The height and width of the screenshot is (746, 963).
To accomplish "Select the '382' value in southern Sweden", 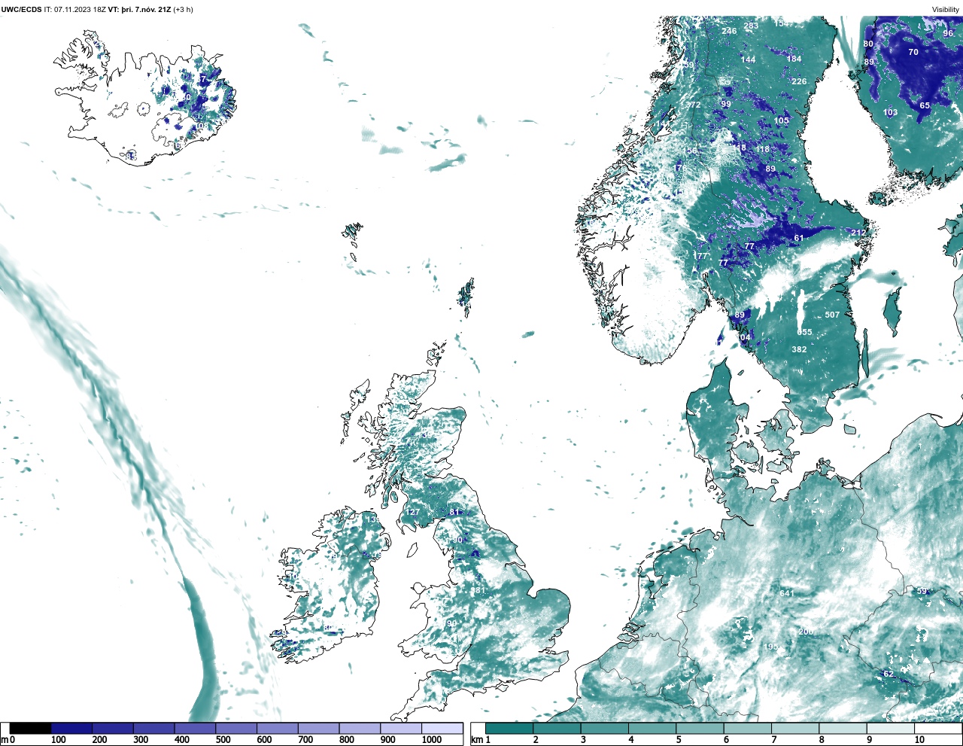I will click(799, 349).
